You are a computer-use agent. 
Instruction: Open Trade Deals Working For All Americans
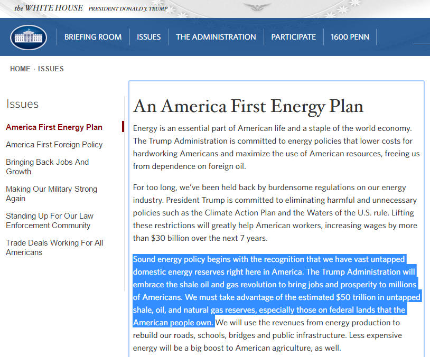pyautogui.click(x=54, y=247)
